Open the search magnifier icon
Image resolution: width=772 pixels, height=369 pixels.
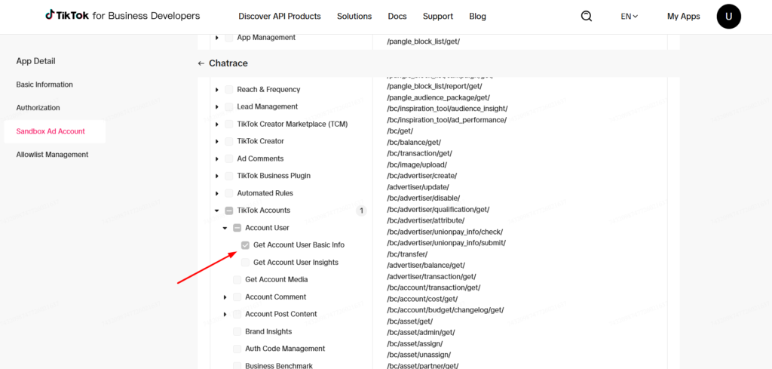point(587,16)
